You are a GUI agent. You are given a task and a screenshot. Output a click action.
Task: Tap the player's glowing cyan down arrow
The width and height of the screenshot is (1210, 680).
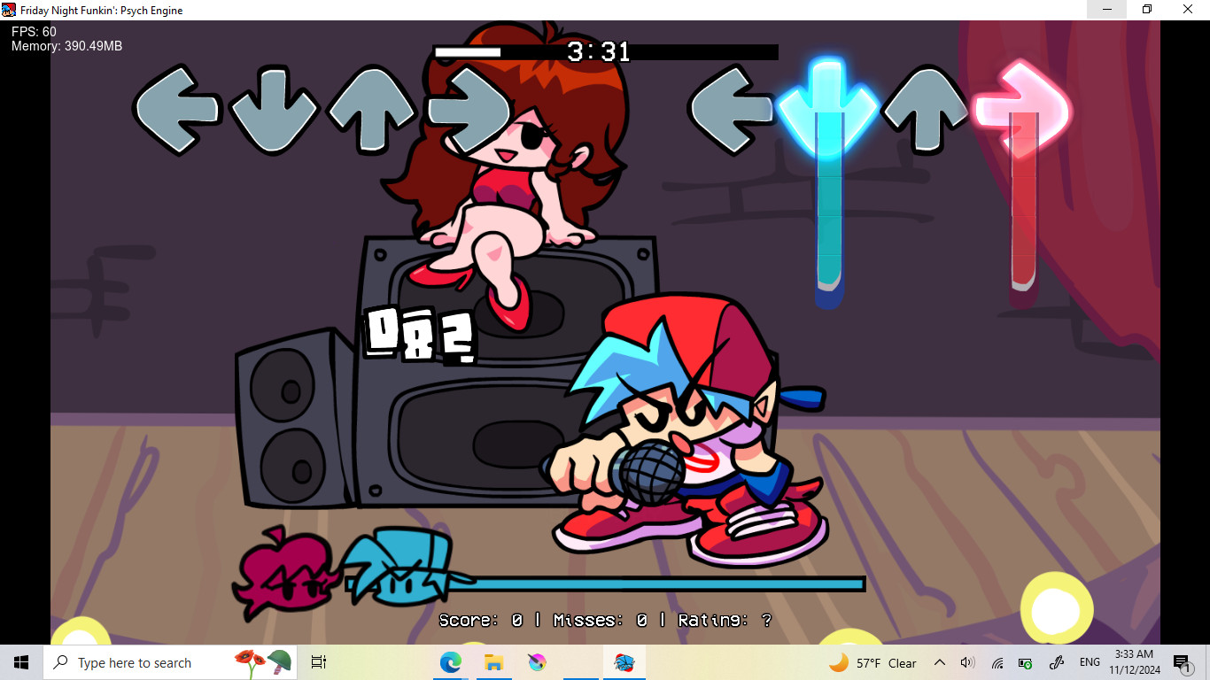pyautogui.click(x=828, y=106)
